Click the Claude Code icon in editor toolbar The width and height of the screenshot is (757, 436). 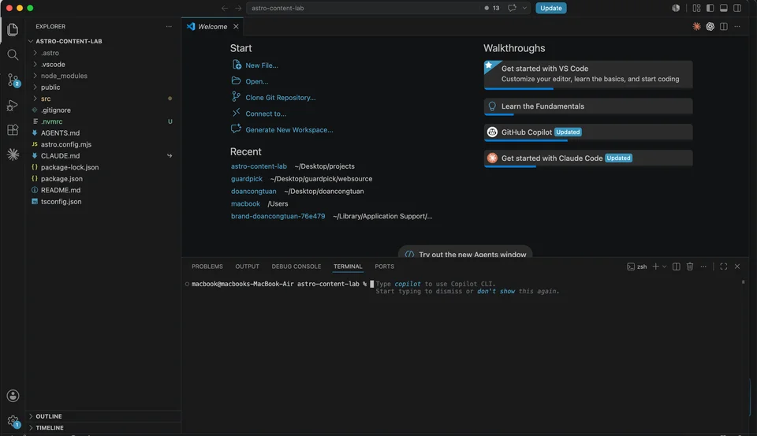[696, 27]
